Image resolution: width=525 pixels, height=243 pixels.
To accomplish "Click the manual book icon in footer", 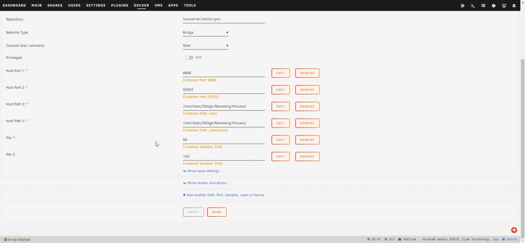I will (x=503, y=240).
